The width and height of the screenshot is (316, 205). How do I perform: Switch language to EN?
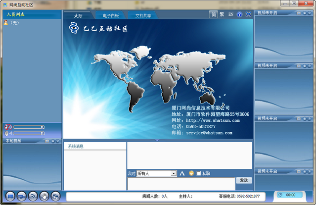pos(230,15)
